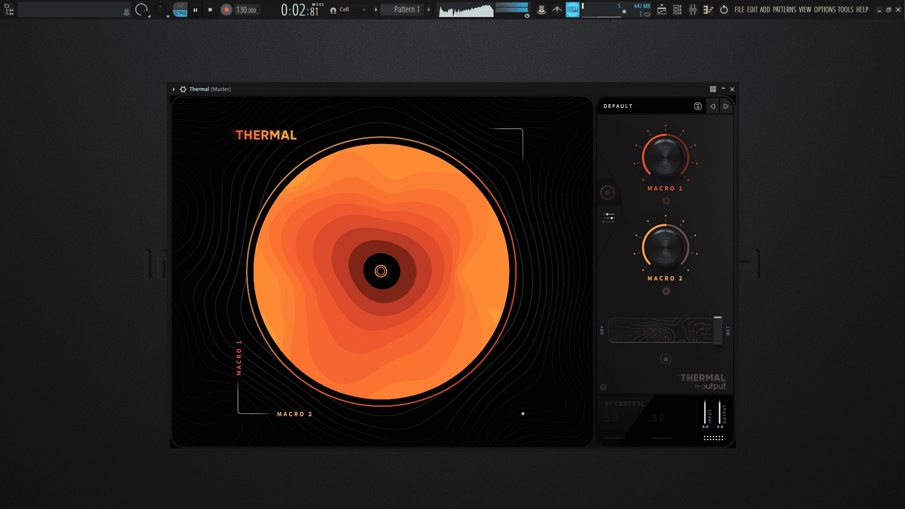Toggle the highlighted typing keyboard icon
The image size is (905, 509).
click(x=572, y=9)
